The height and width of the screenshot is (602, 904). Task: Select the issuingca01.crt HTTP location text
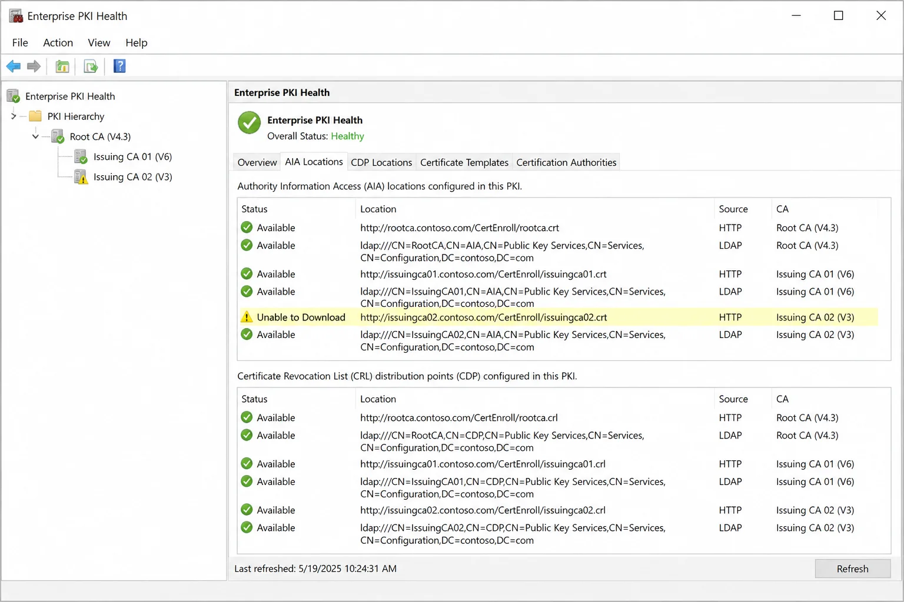click(x=483, y=275)
